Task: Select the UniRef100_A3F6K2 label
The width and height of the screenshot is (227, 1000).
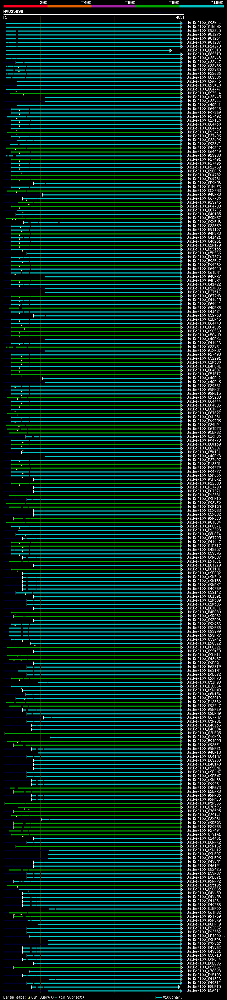Action: point(203,480)
